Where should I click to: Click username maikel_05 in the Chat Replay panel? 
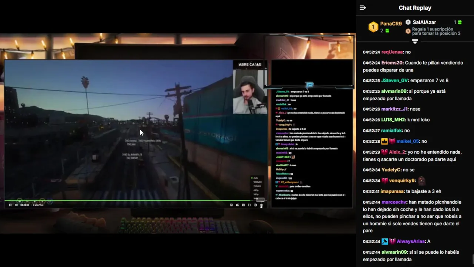[x=408, y=141]
